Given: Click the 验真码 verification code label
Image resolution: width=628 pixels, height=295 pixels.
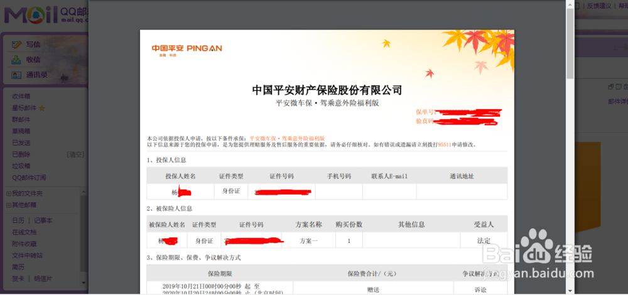Looking at the screenshot, I should click(x=425, y=121).
